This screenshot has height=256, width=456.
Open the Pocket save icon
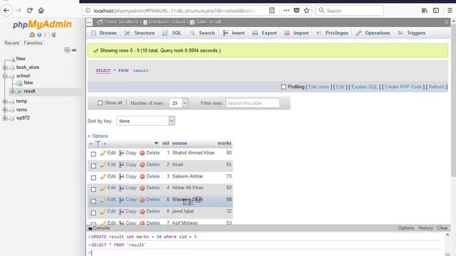[296, 11]
